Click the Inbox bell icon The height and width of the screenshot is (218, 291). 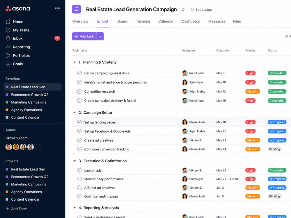pyautogui.click(x=8, y=38)
